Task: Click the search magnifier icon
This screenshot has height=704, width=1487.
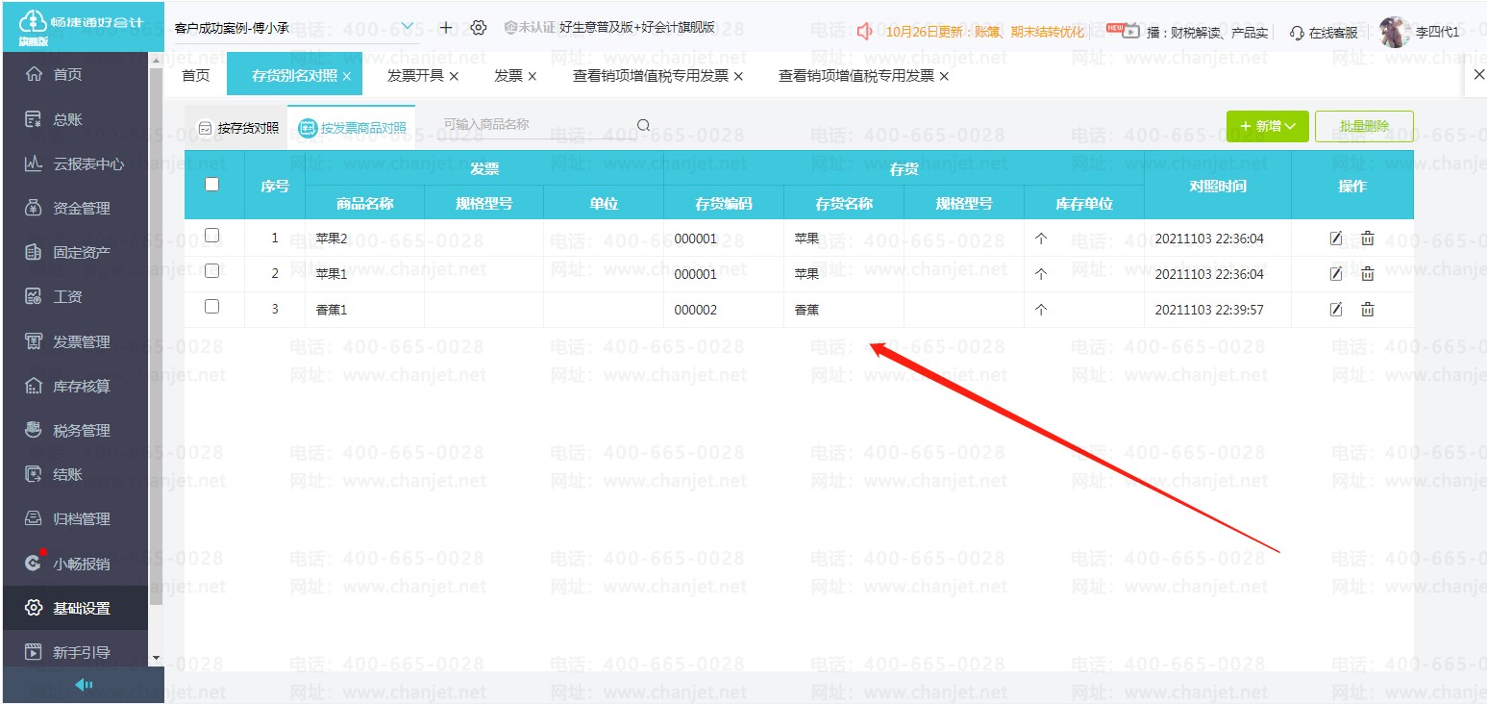Action: (644, 125)
